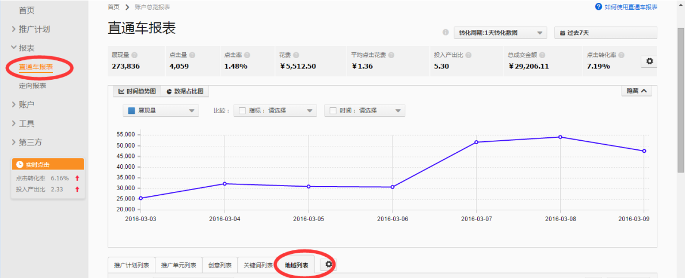Click the info icon next to 平均点击花费
The width and height of the screenshot is (685, 278).
391,55
